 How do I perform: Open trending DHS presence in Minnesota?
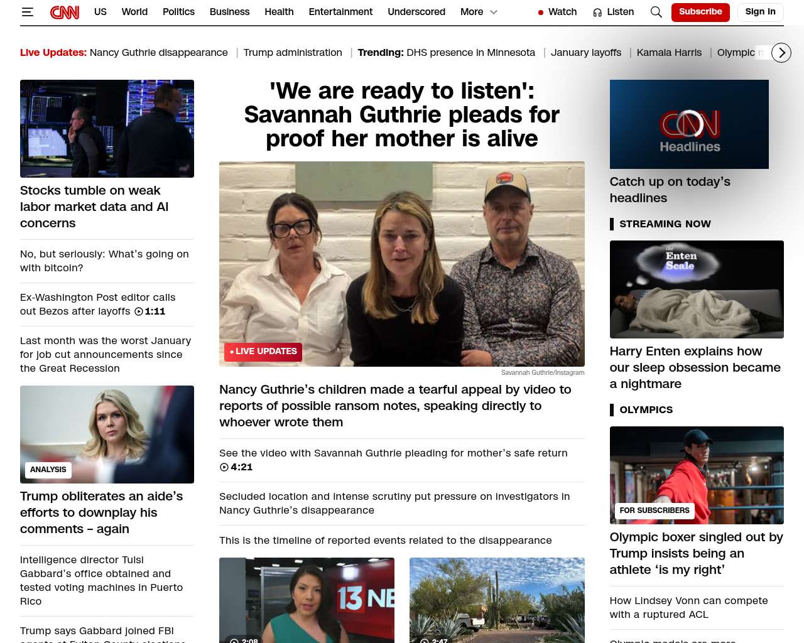pyautogui.click(x=470, y=53)
